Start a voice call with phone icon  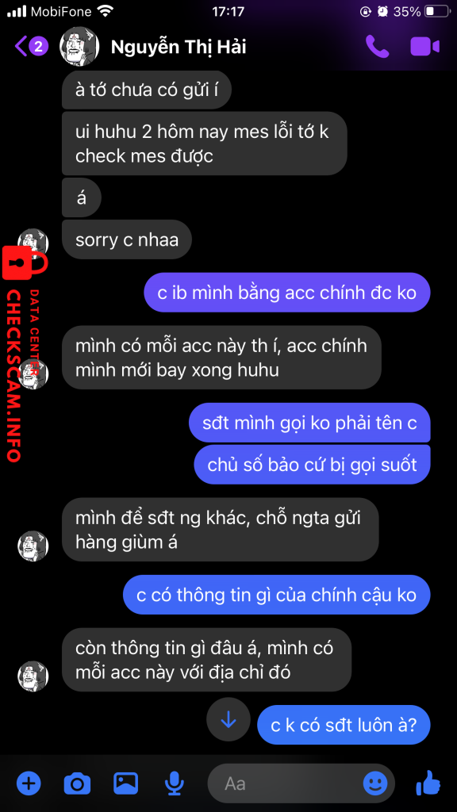[377, 47]
